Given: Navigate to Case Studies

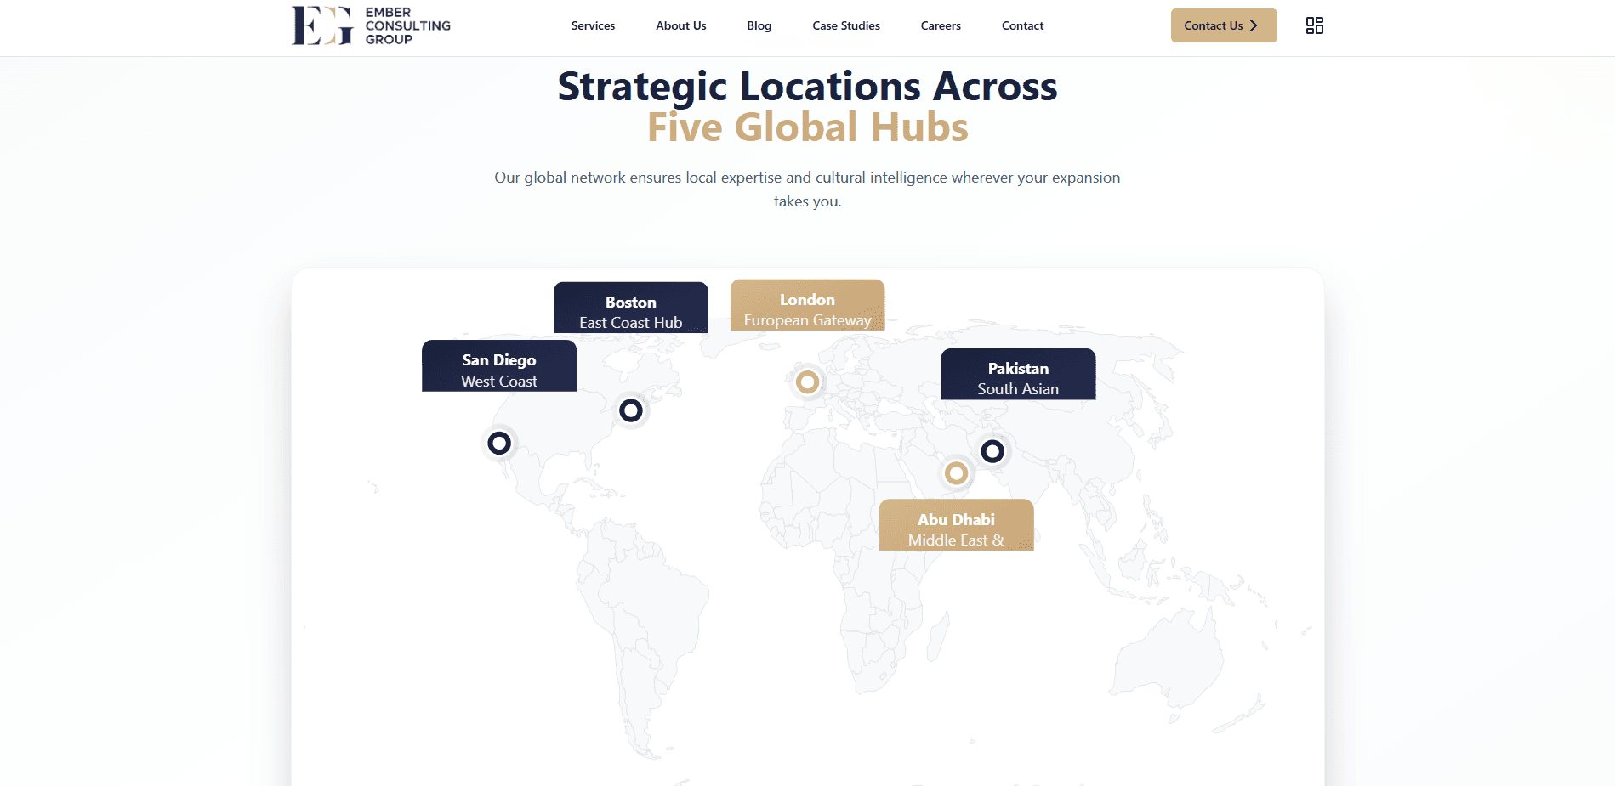Looking at the screenshot, I should tap(846, 25).
